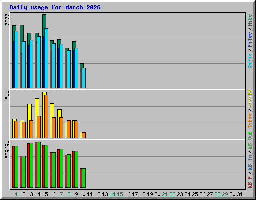Select the 'Files' legend word
Screen dimensions: 256x200
coord(250,39)
